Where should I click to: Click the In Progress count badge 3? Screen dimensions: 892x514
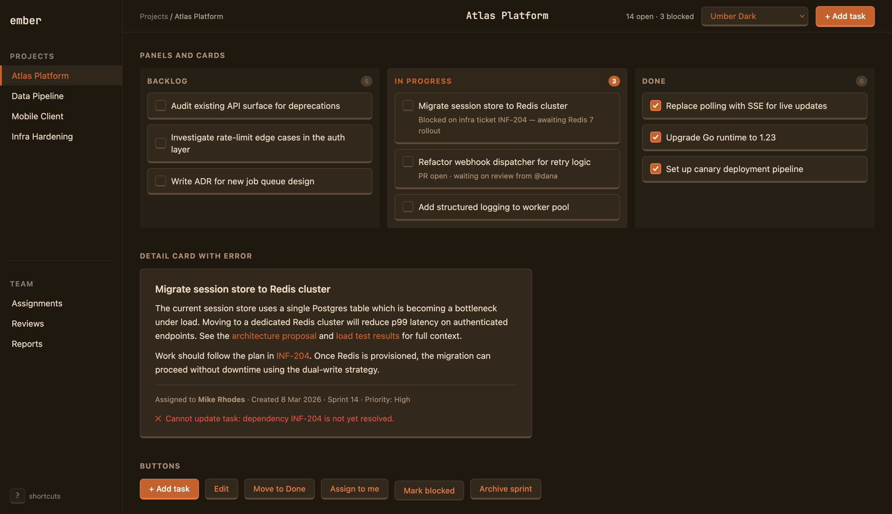(614, 81)
